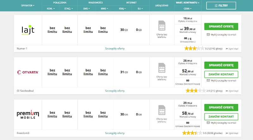
Task: Click Wyślij szczegóły na email for lajt
Action: pyautogui.click(x=223, y=35)
